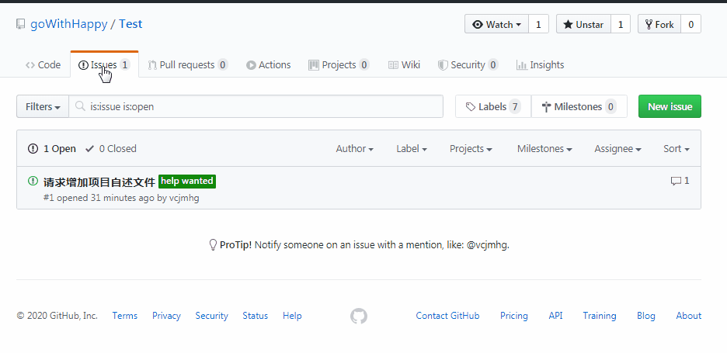Open the Sort dropdown
727x353 pixels.
point(677,149)
